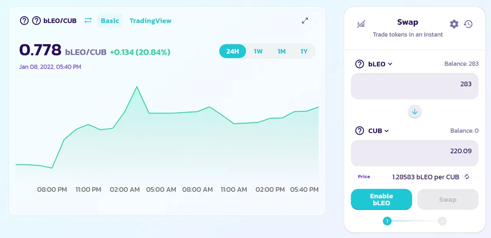Viewport: 491px width, 238px height.
Task: Click the Jan 08, 2022, 05:40 PM timestamp
Action: click(x=50, y=67)
